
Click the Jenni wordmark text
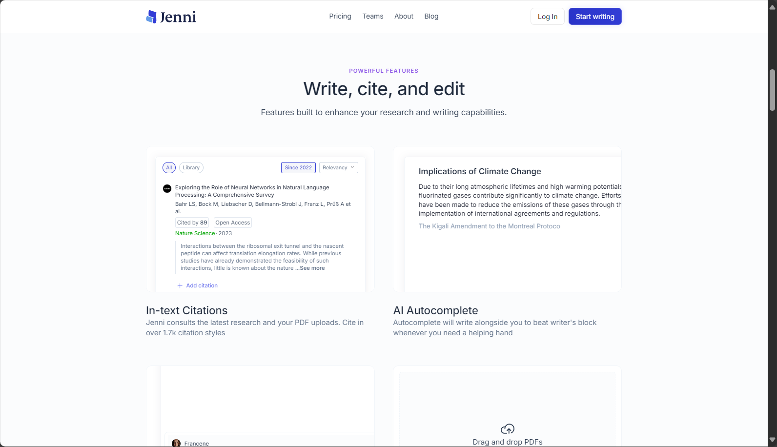pos(178,17)
